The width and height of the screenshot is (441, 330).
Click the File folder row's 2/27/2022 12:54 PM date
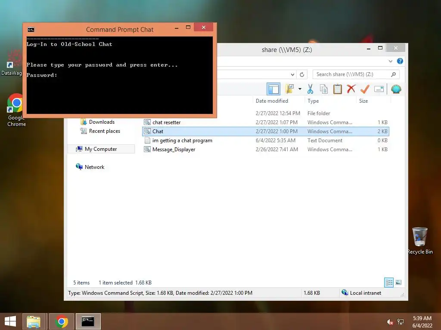click(x=278, y=113)
